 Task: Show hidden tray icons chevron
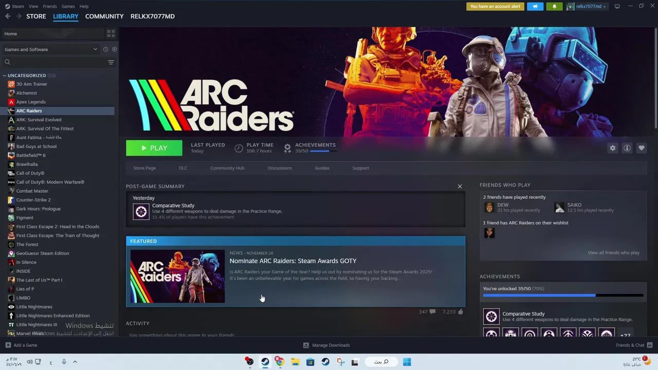tap(75, 362)
